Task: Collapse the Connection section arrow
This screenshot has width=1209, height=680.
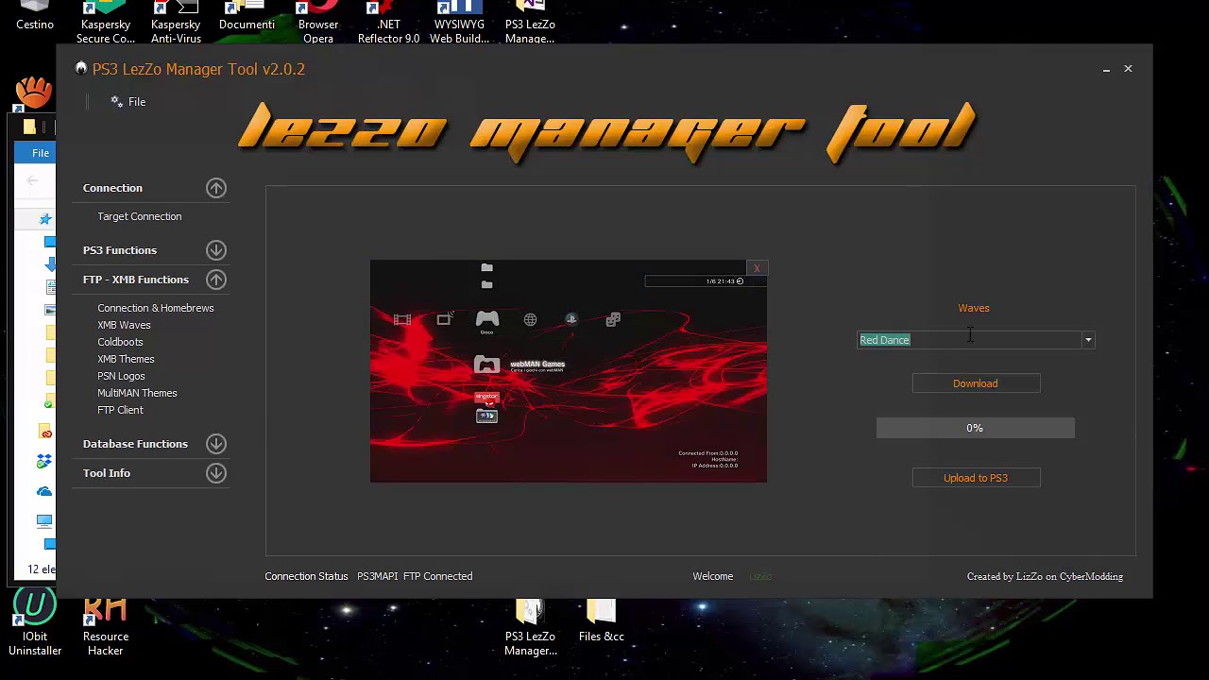Action: point(216,188)
